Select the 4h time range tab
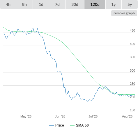This screenshot has height=133, width=138. coord(8,4)
